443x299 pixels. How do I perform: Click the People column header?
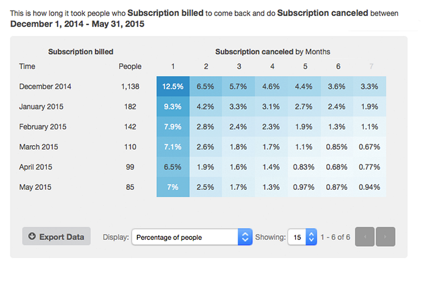(130, 66)
